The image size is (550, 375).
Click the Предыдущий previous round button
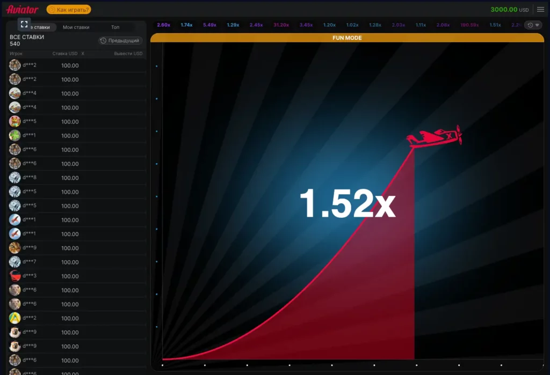pyautogui.click(x=120, y=41)
